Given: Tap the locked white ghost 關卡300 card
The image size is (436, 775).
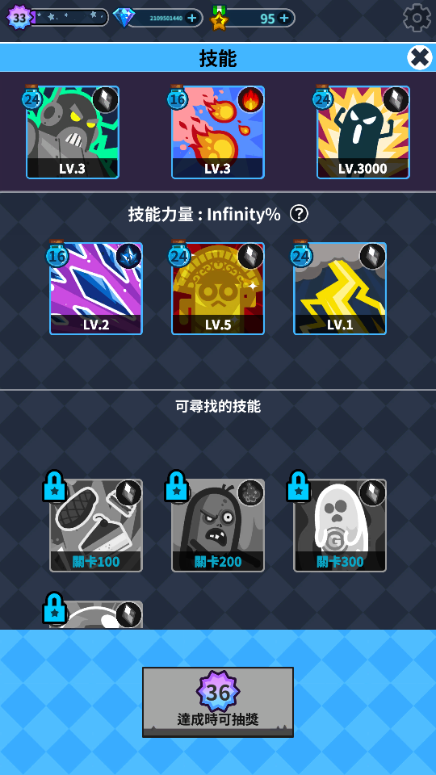Looking at the screenshot, I should pos(340,526).
